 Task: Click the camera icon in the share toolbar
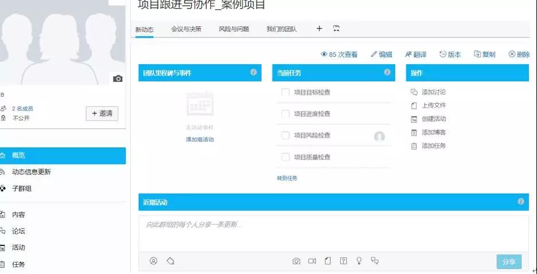click(x=296, y=261)
